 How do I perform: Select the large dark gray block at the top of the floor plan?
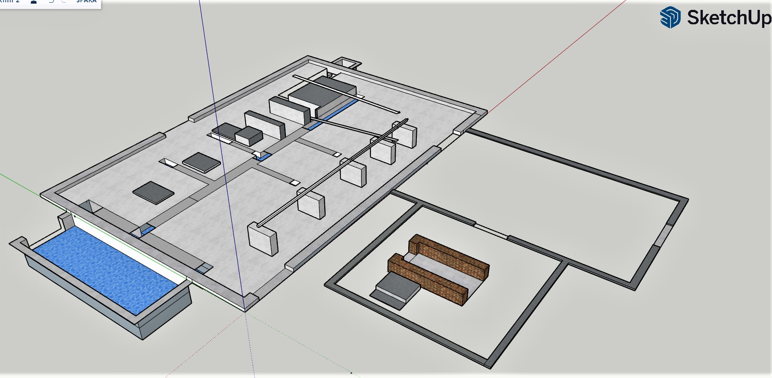(x=322, y=93)
